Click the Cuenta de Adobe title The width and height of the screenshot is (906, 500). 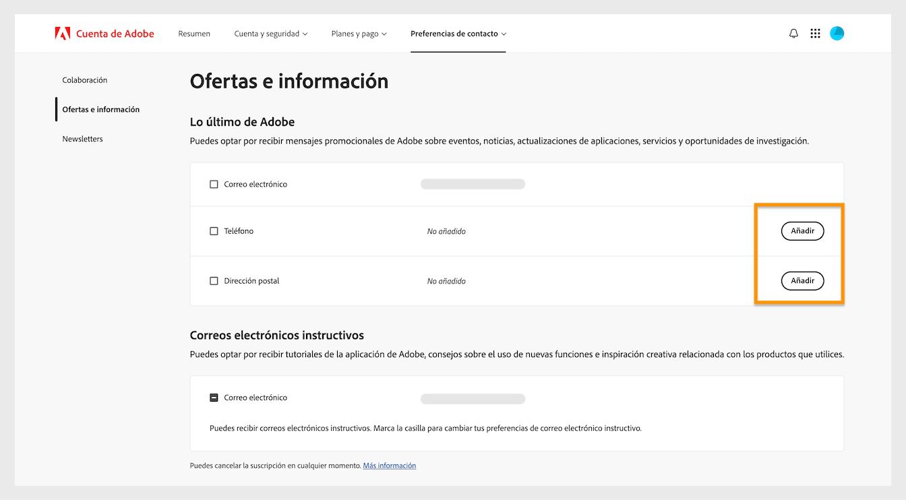tap(115, 34)
